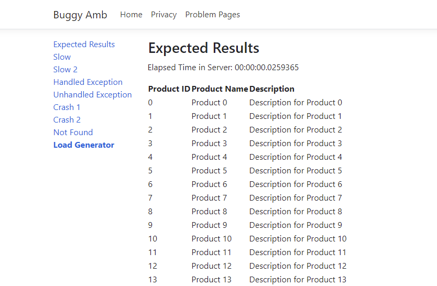Click the Product ID column header
The image size is (437, 286).
pos(169,89)
